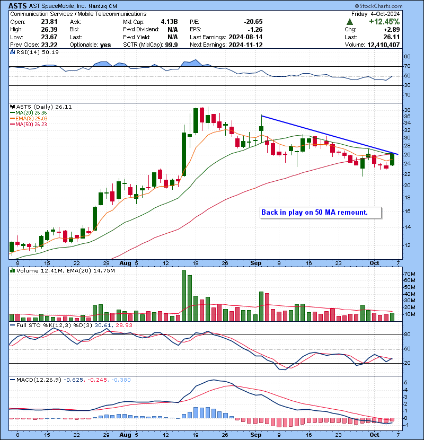Click the candlestick icon beside ASTS (Daily)
The height and width of the screenshot is (440, 424).
12,107
